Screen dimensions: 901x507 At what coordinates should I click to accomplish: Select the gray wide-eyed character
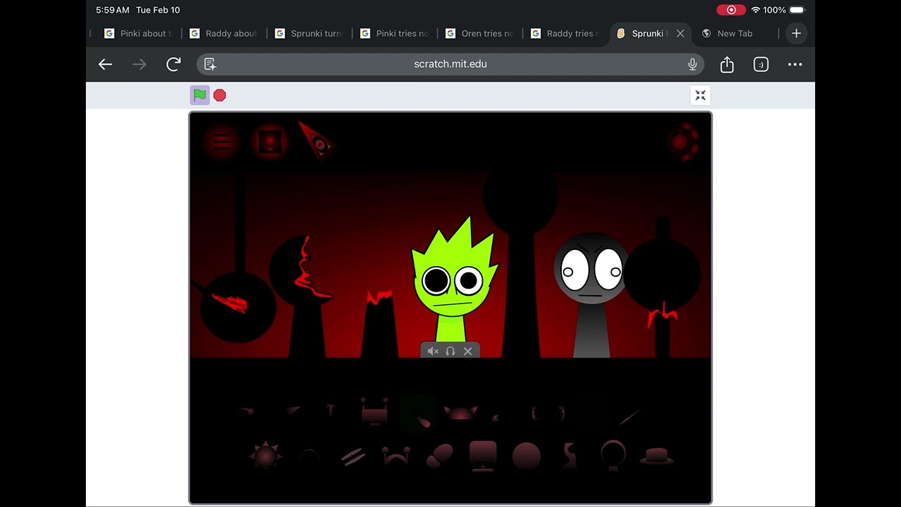pos(591,294)
